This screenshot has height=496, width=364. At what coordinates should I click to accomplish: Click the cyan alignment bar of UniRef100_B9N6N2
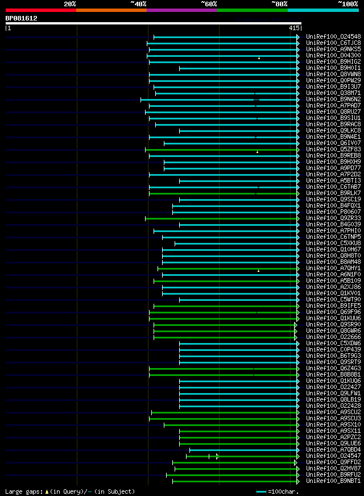219,100
